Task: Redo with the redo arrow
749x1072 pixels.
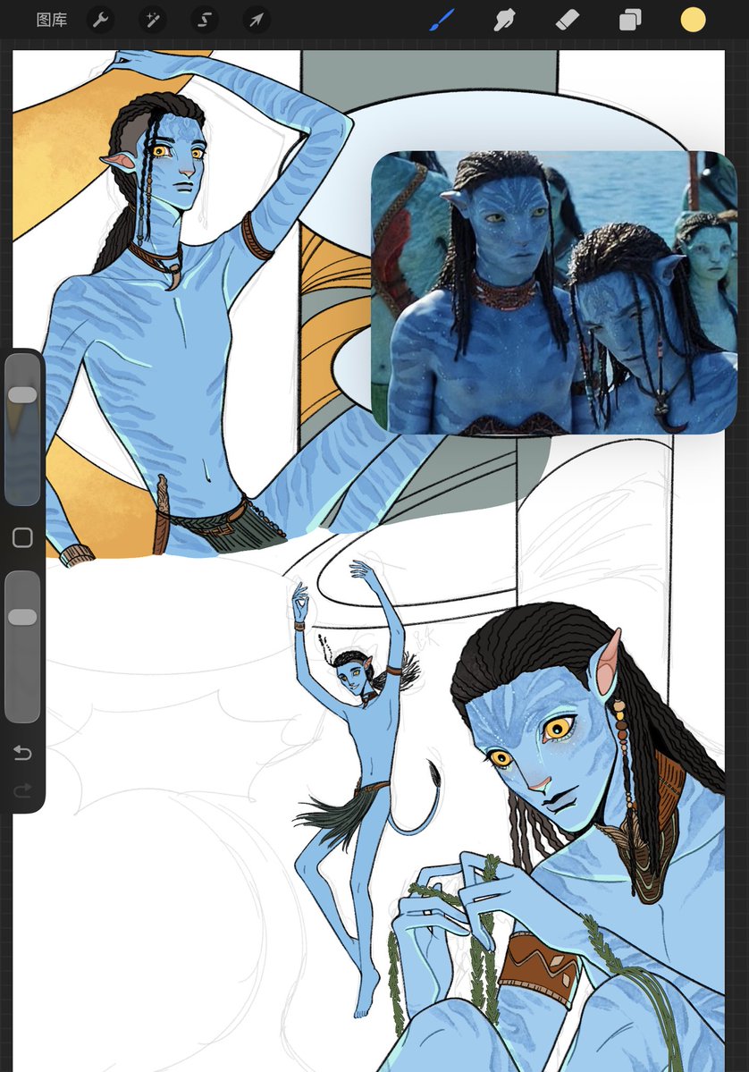Action: [x=22, y=791]
